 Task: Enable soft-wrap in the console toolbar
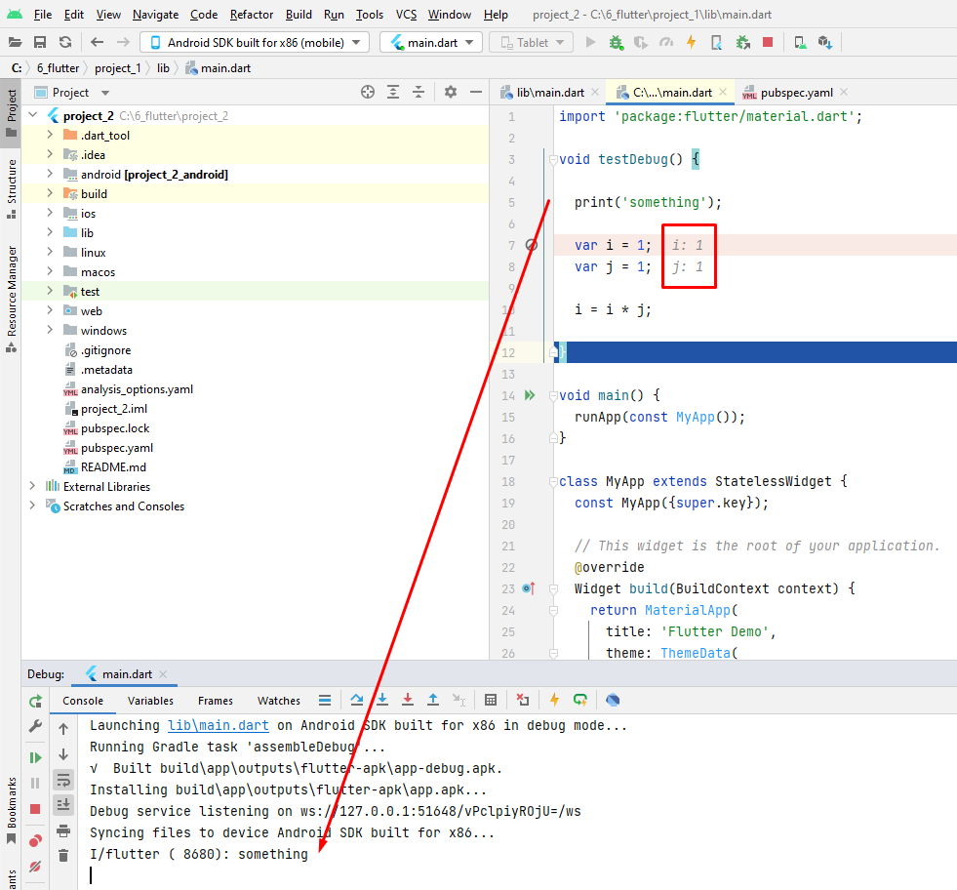point(62,780)
